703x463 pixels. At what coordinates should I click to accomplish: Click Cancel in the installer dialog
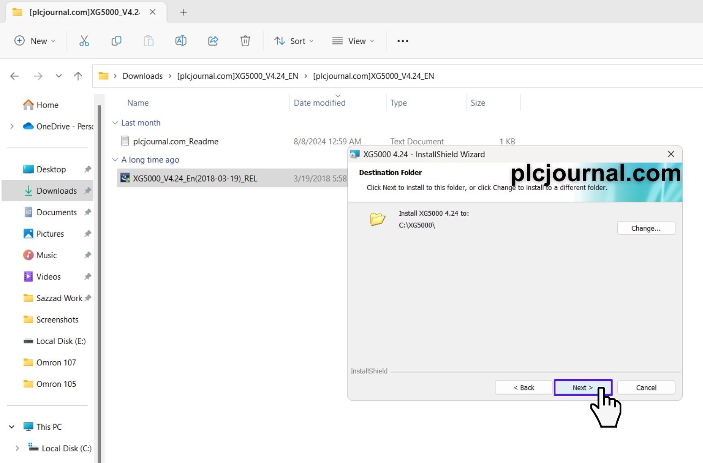click(x=646, y=388)
